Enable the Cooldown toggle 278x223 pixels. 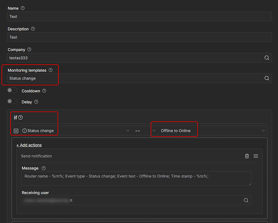tap(12, 90)
